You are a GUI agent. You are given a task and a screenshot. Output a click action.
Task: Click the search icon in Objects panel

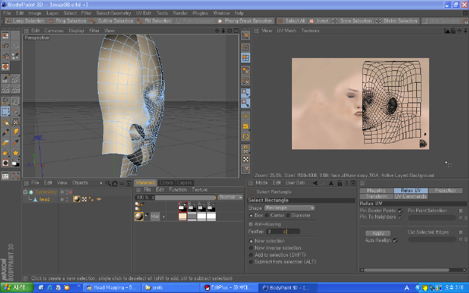tap(108, 183)
